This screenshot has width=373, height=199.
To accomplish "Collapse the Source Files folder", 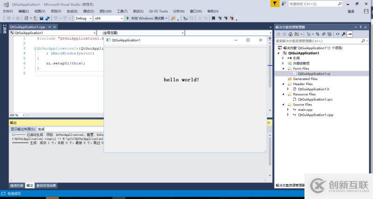I will (283, 105).
